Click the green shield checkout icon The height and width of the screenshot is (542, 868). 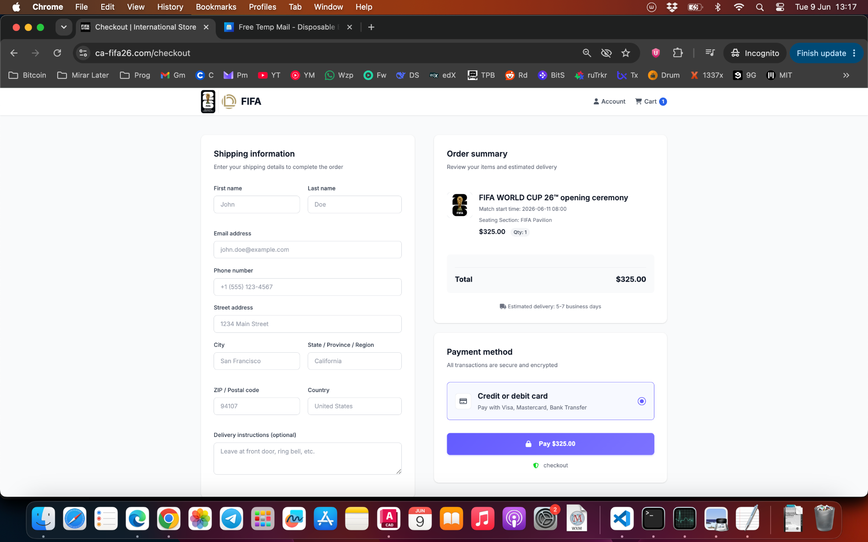tap(536, 465)
